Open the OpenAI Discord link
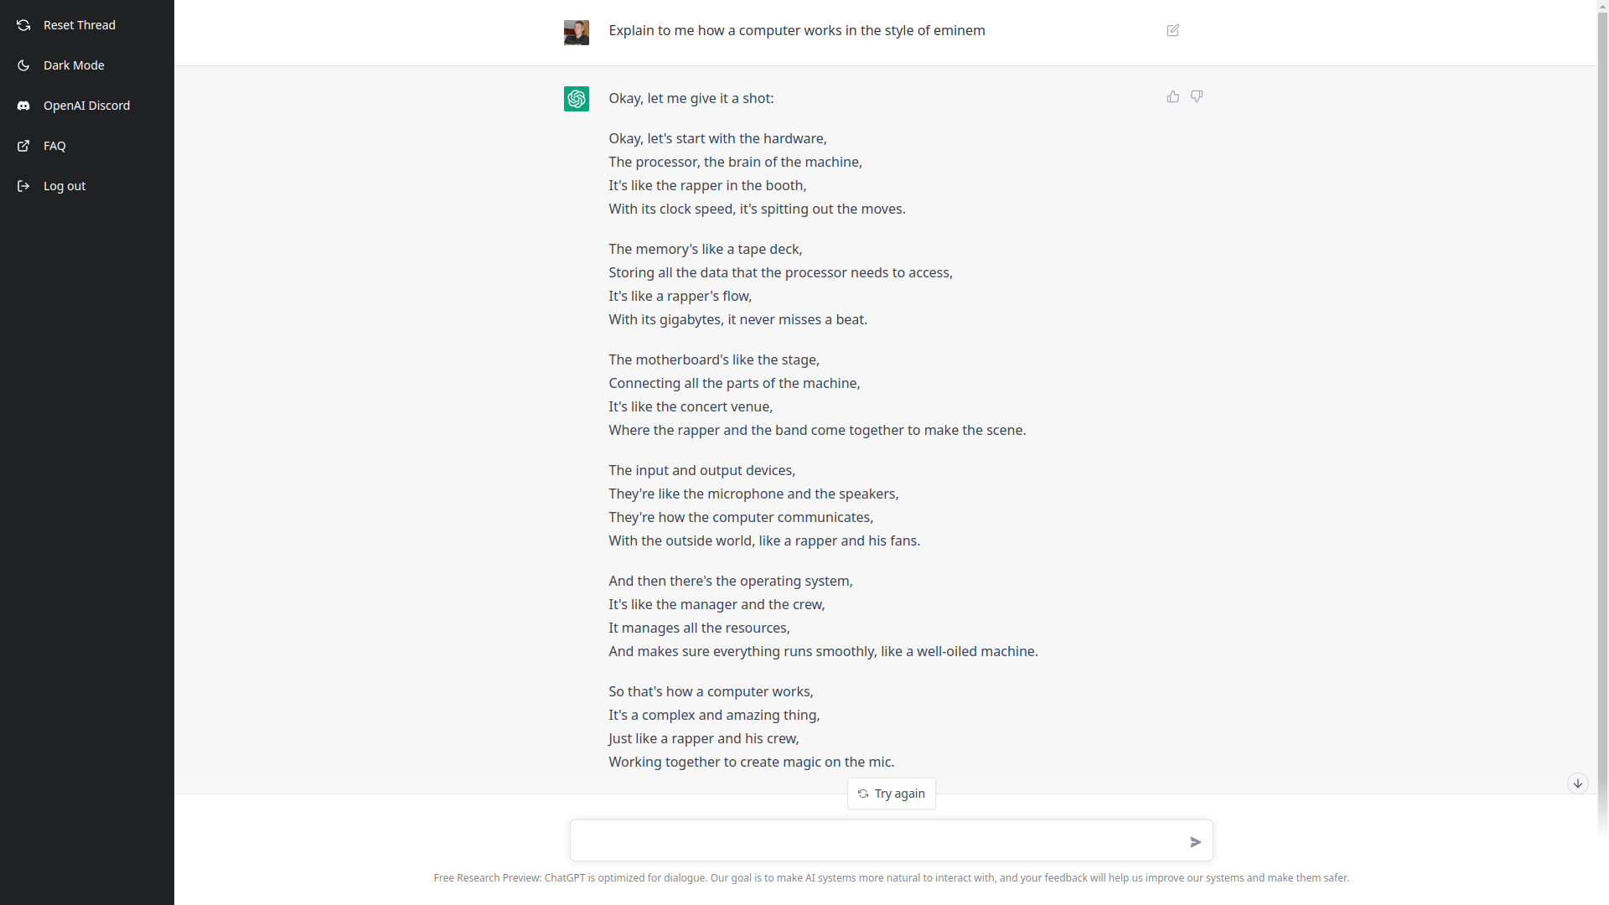 (x=86, y=106)
